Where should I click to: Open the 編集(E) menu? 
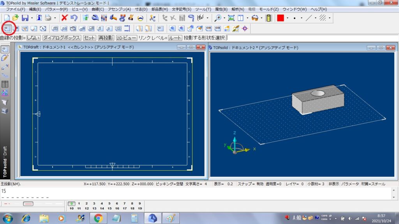(x=35, y=9)
